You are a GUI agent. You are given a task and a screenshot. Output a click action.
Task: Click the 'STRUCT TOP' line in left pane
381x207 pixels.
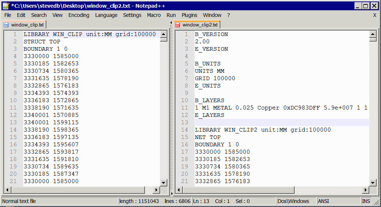click(x=42, y=42)
